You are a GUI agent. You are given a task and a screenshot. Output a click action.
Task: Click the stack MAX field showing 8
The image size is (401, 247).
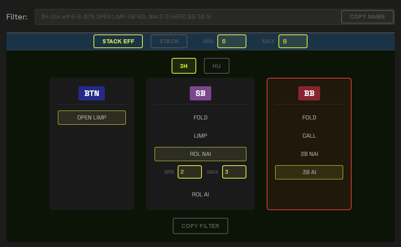[x=293, y=41]
